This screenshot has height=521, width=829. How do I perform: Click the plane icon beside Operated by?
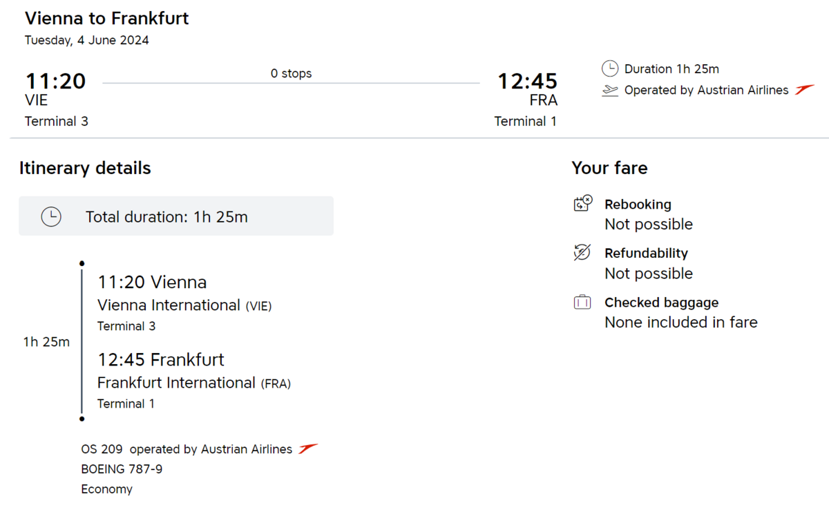610,91
